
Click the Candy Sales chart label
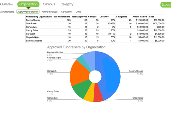53,91
